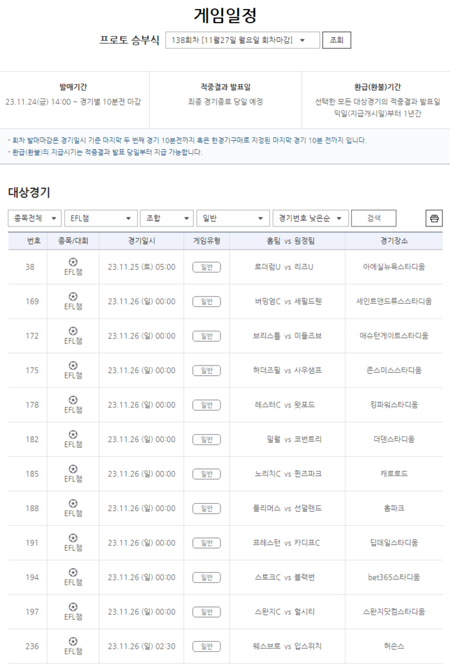Expand the 종목전체 sport filter dropdown
This screenshot has width=450, height=666.
click(x=35, y=218)
